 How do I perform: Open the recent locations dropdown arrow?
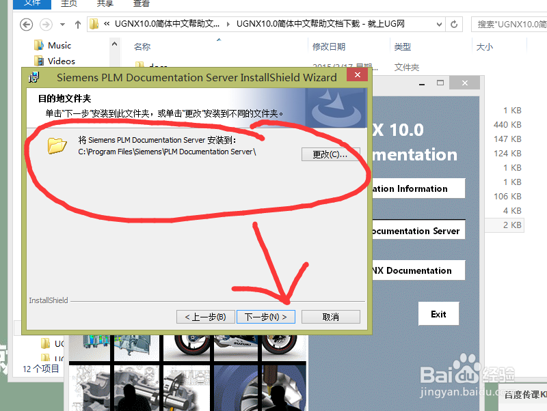(x=62, y=25)
